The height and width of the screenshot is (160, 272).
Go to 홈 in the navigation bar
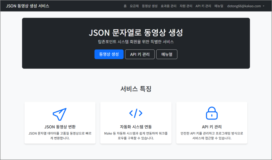pos(125,6)
